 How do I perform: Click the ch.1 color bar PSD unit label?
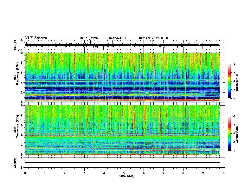pyautogui.click(x=237, y=83)
